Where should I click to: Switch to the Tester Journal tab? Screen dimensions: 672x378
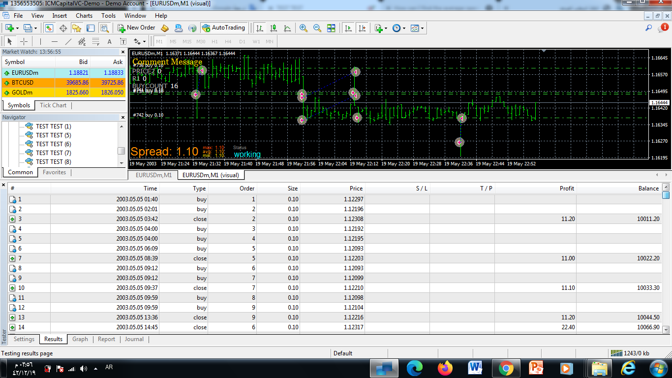click(134, 339)
